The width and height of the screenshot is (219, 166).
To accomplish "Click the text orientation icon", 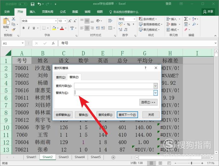I will pos(98,21).
